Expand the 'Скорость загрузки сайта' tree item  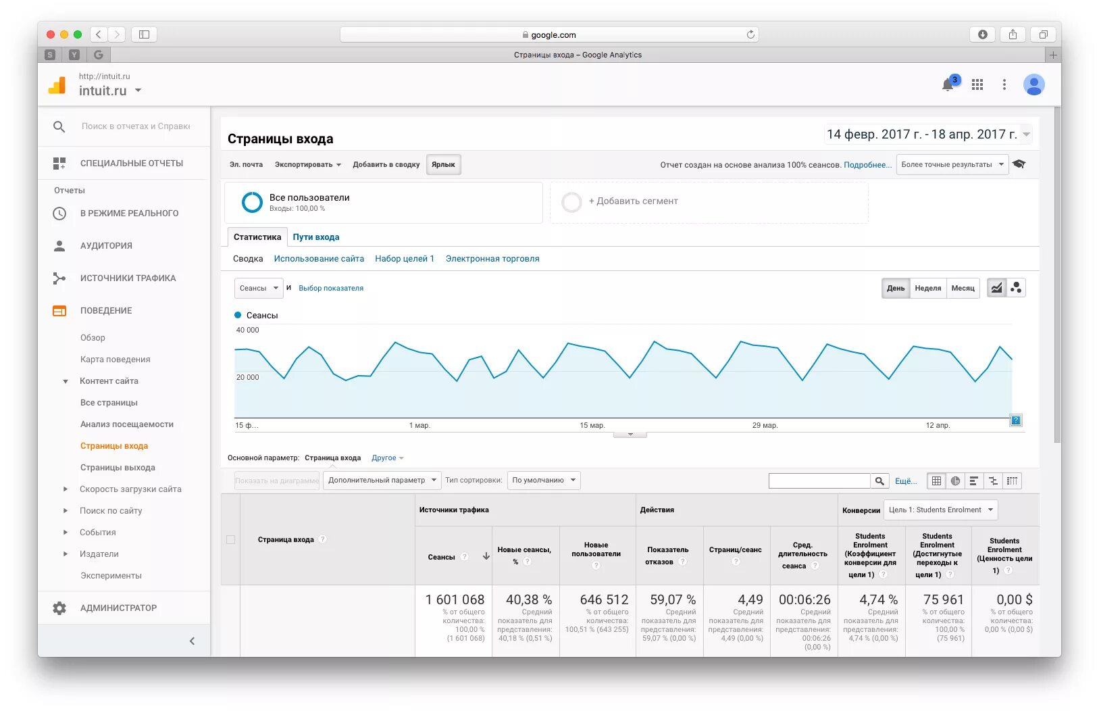click(x=66, y=489)
